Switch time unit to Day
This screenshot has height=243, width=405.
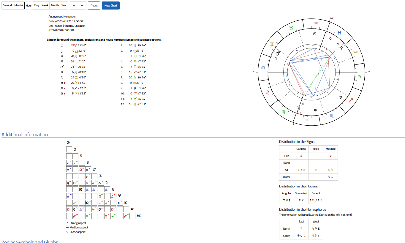(37, 5)
